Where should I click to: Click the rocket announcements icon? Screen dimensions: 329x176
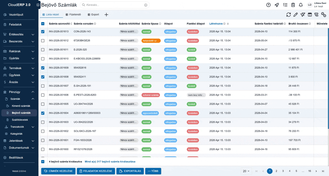(x=277, y=5)
